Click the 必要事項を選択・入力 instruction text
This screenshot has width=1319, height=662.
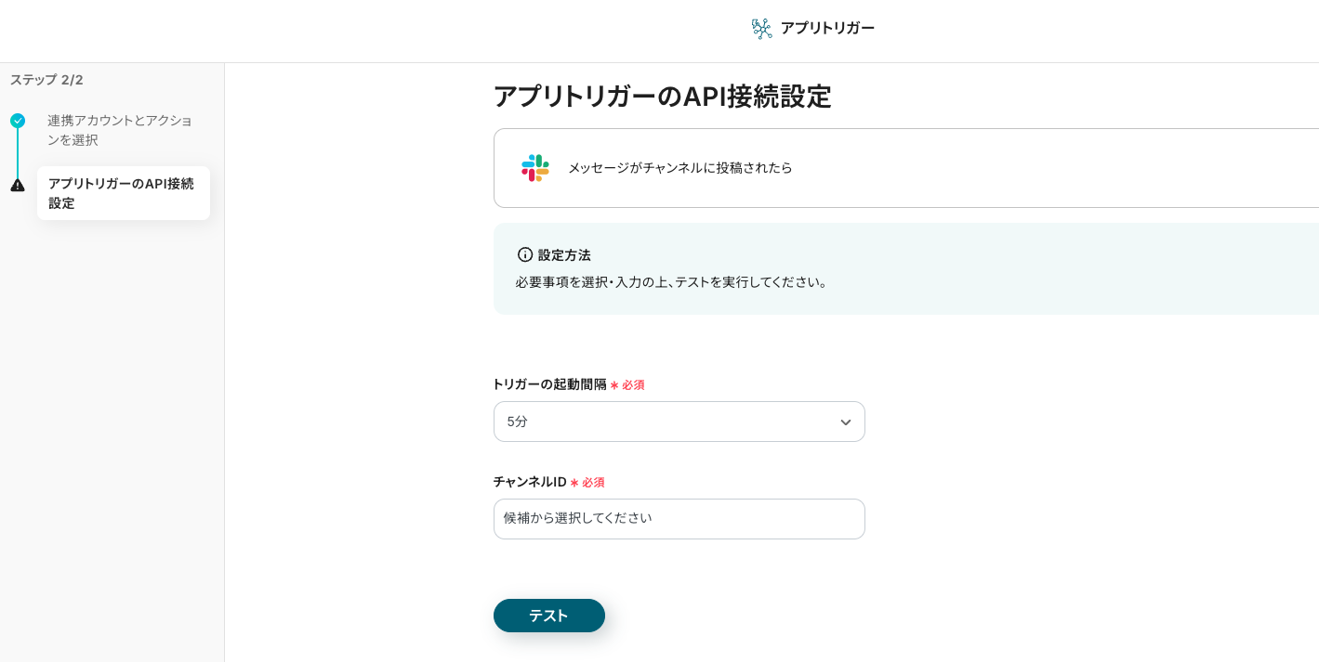(671, 281)
